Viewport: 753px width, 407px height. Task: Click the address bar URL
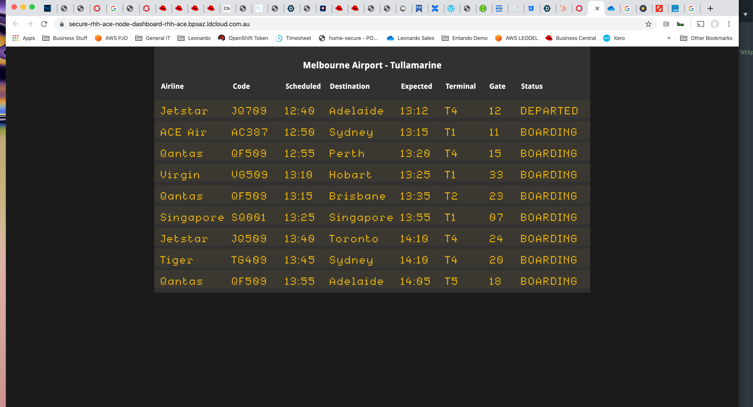point(159,24)
